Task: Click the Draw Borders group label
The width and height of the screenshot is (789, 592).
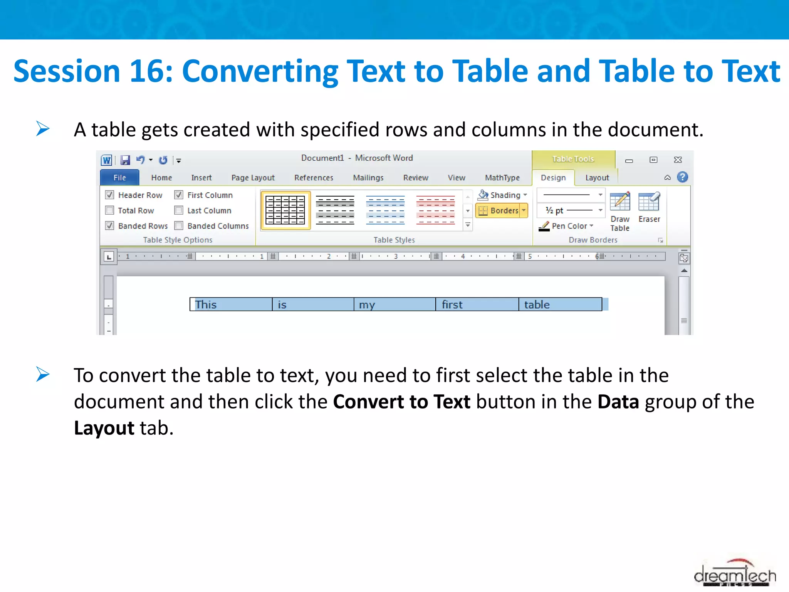Action: [x=593, y=240]
